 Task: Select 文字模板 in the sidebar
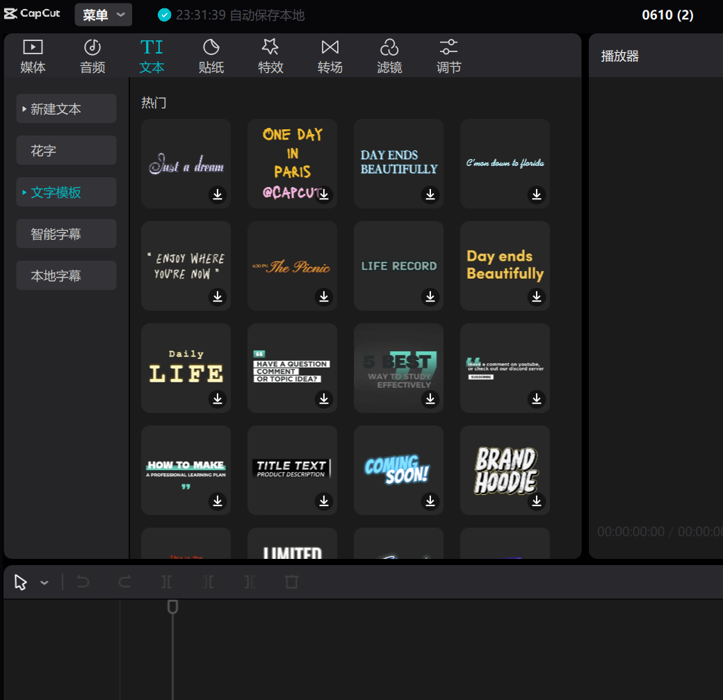coord(66,193)
